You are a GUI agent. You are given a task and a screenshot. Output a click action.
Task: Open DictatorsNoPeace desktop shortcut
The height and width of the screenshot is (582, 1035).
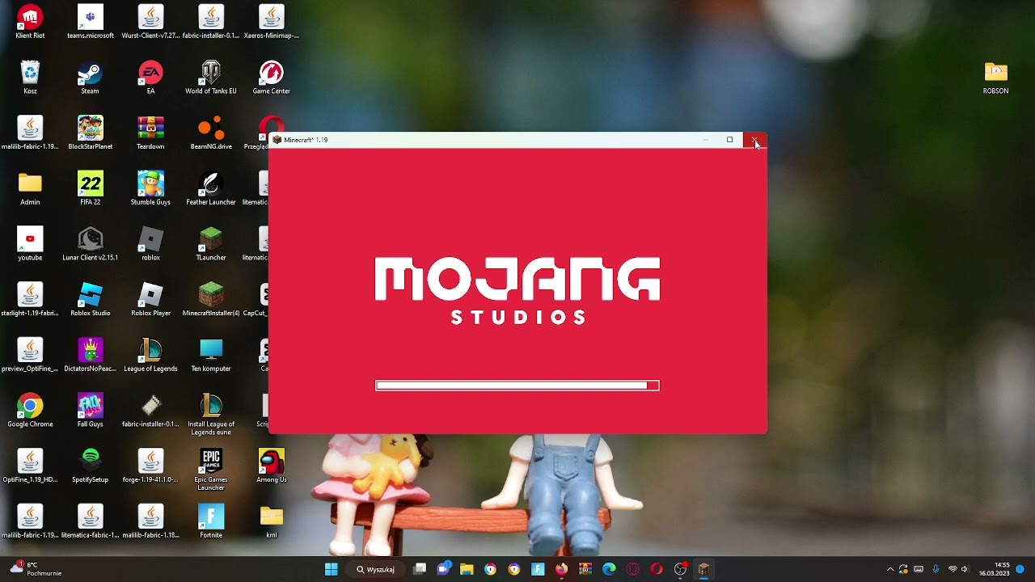90,355
